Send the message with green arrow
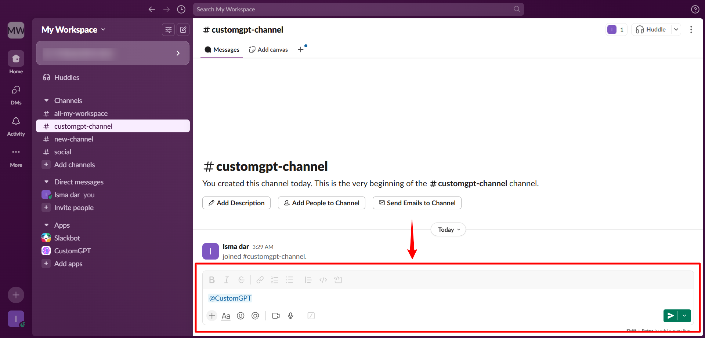 click(x=670, y=316)
